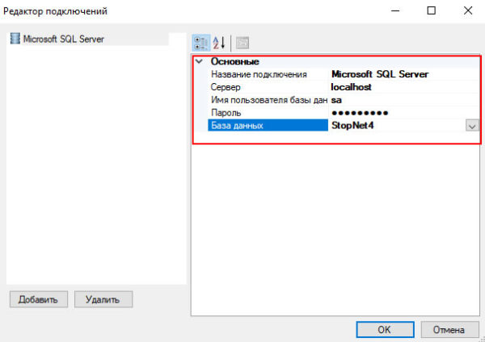Close the Редактор подключений window
Viewport: 485px width, 342px height.
(468, 10)
